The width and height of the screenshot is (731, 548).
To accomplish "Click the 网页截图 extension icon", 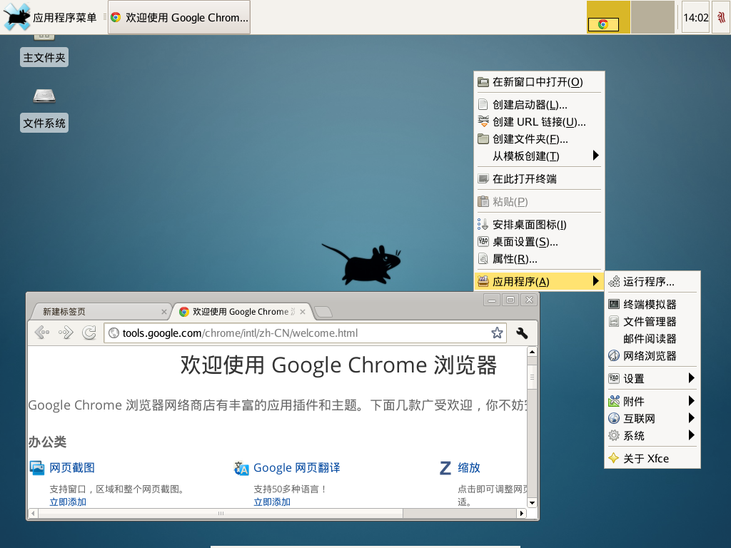I will [x=37, y=467].
